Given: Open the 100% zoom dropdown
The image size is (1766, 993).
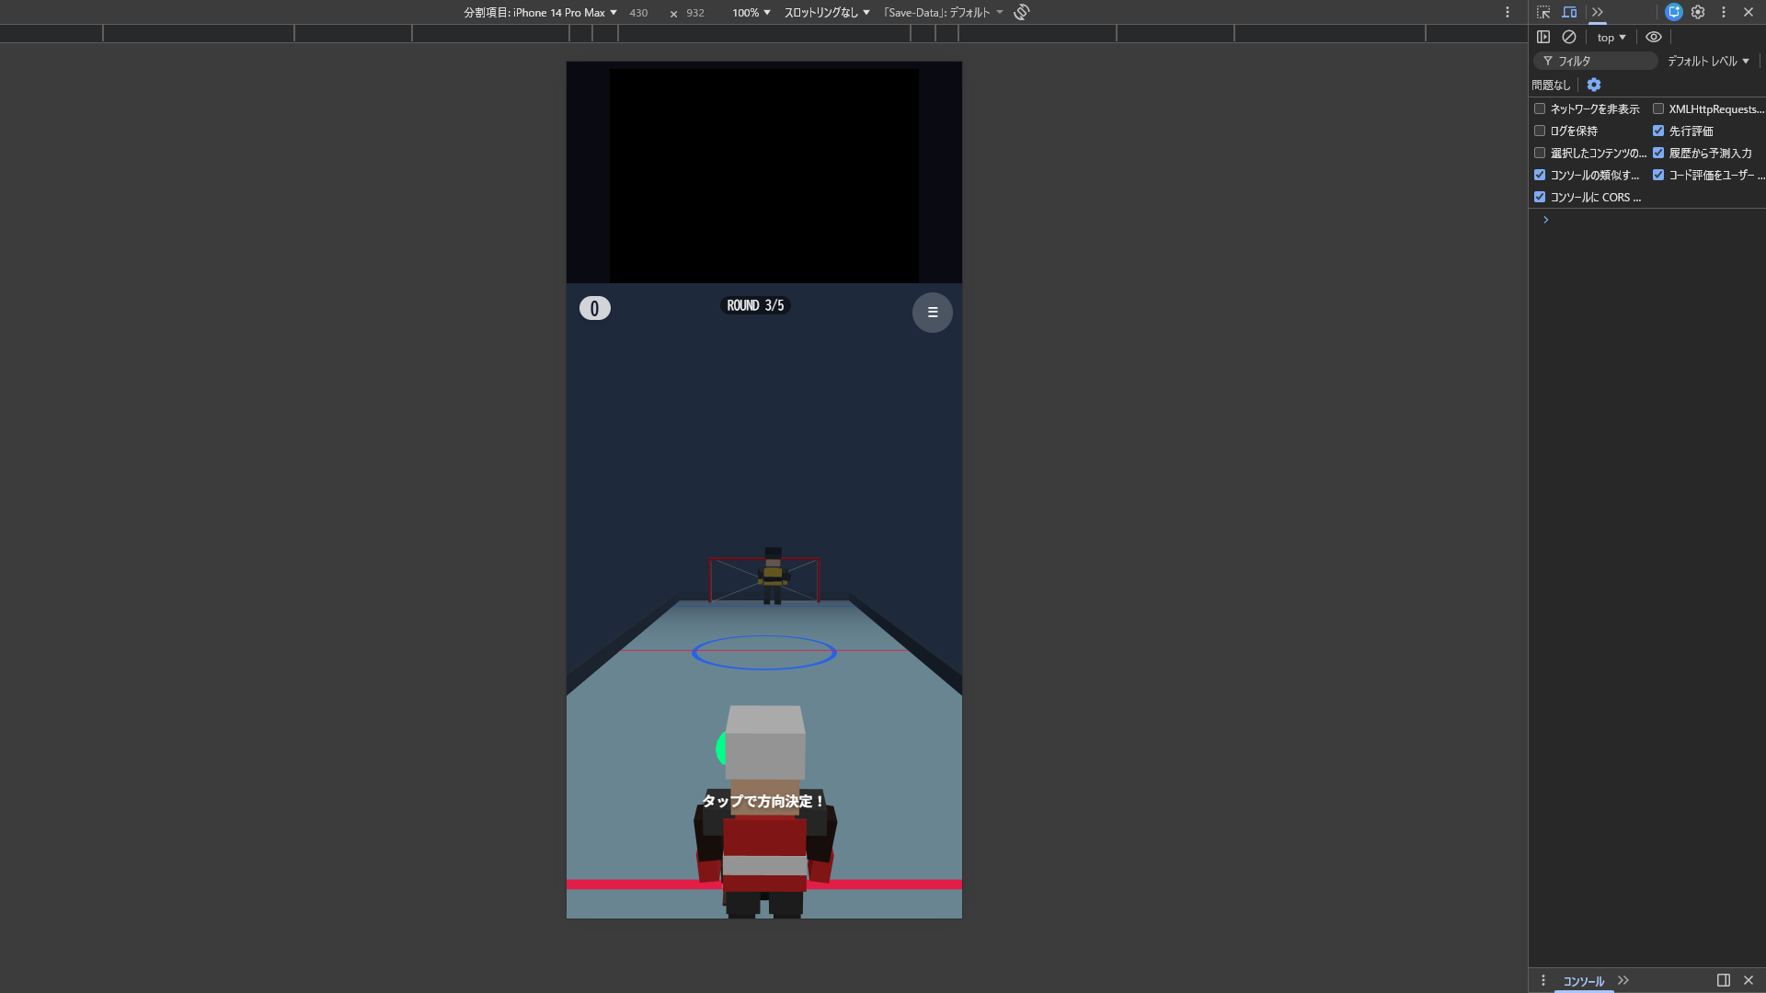Looking at the screenshot, I should point(751,13).
